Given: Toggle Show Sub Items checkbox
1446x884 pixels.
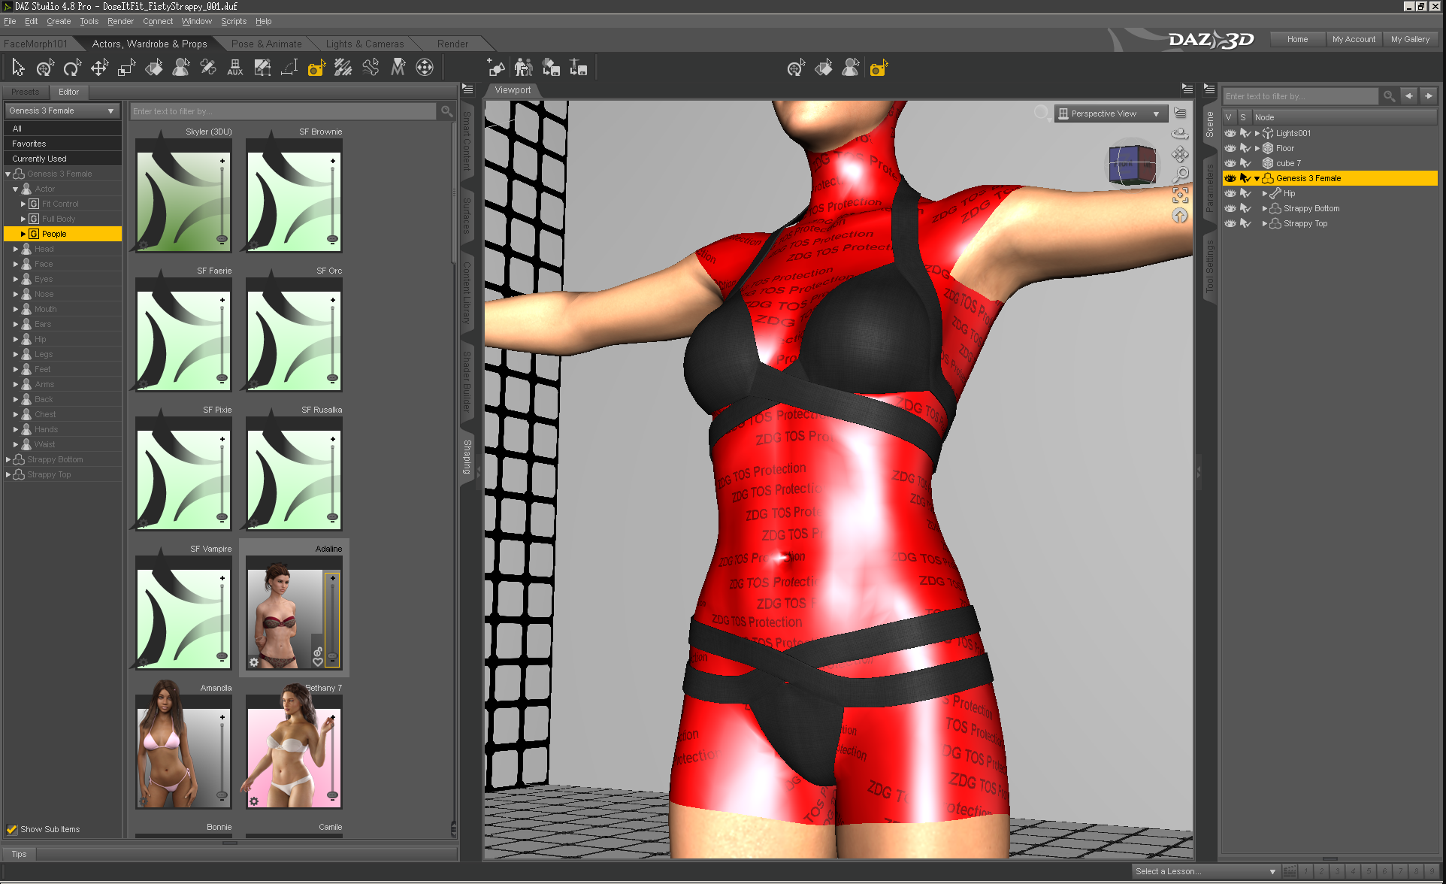Looking at the screenshot, I should pyautogui.click(x=12, y=829).
